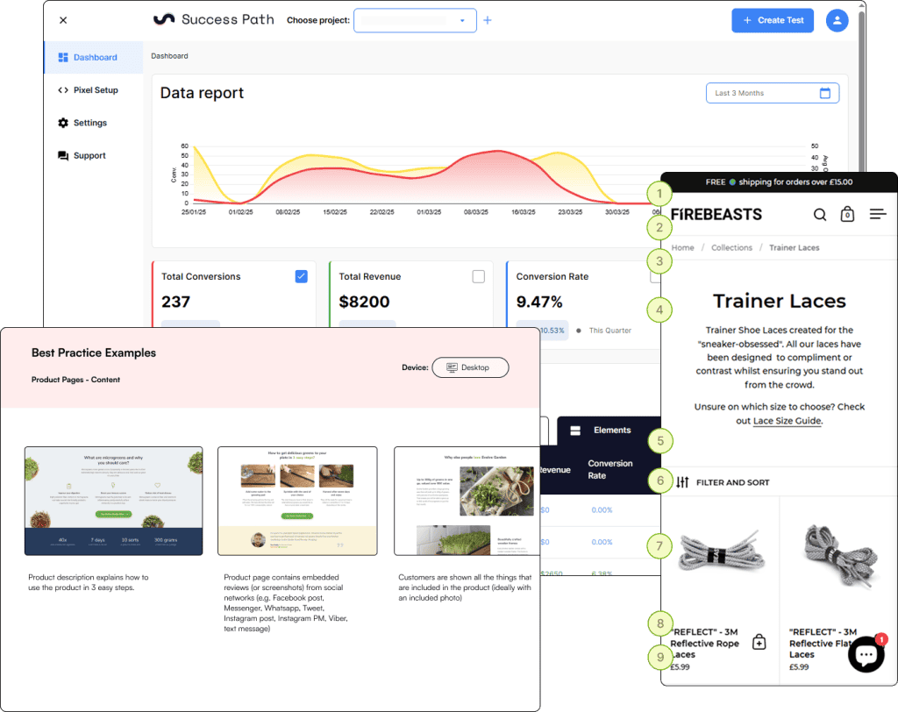Open the microgreens best practice example thumbnail

pyautogui.click(x=113, y=501)
